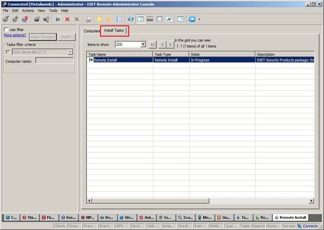This screenshot has width=324, height=230.
Task: Go to next page with > button
Action: coord(170,45)
